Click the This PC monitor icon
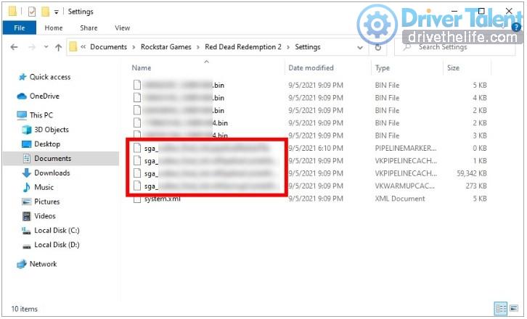Screen dimensions: 527x319 [22, 115]
